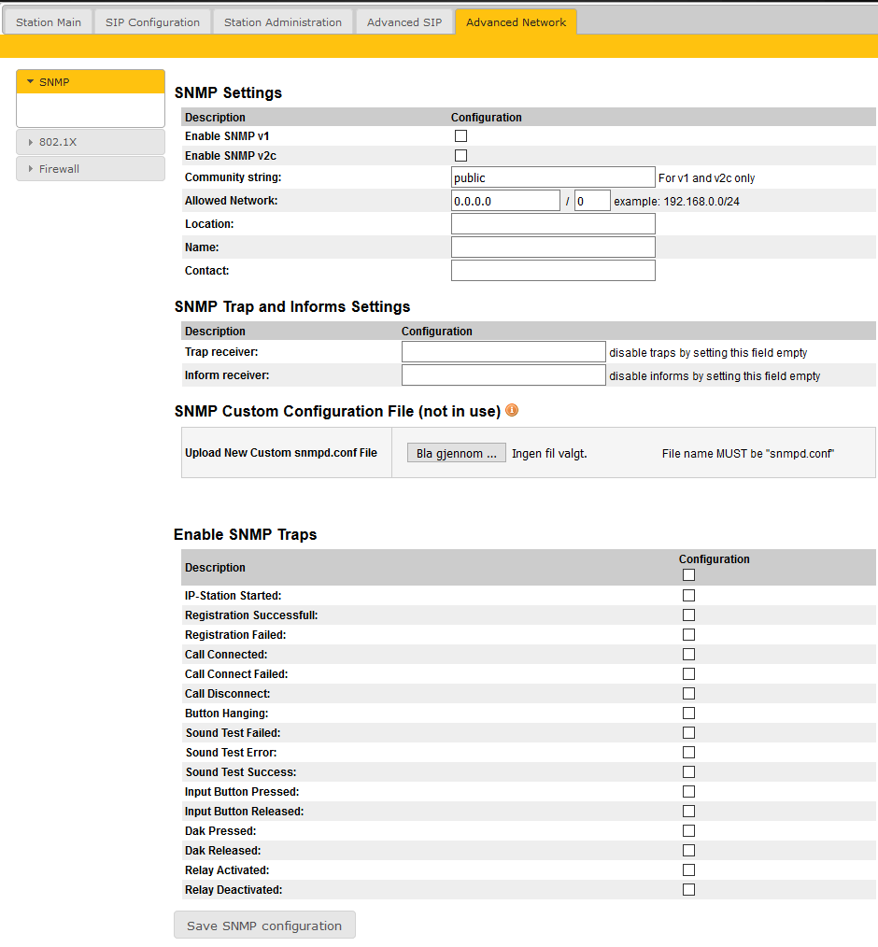Image resolution: width=878 pixels, height=947 pixels.
Task: Focus the Trap receiver text field
Action: tap(503, 352)
